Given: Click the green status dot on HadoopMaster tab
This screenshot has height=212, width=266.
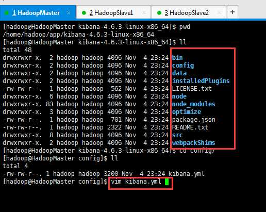Looking at the screenshot, I should point(7,13).
